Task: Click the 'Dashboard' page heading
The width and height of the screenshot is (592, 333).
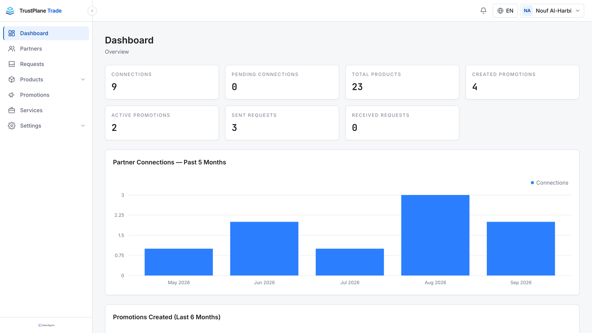Action: (x=129, y=40)
